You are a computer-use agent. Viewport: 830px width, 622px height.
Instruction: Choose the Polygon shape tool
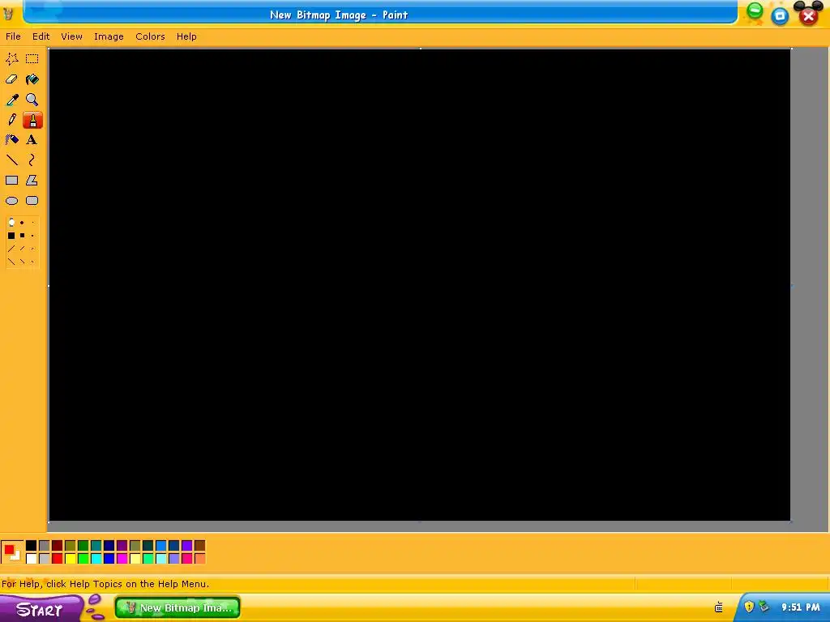click(x=32, y=181)
